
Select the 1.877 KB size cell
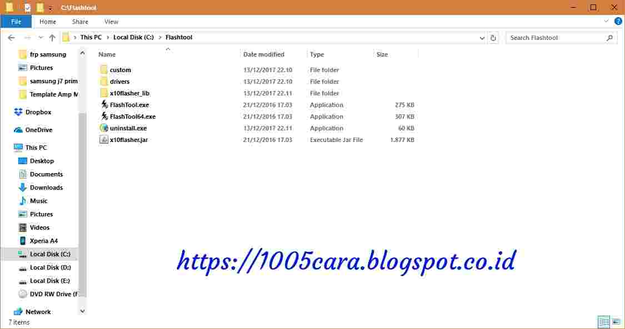pos(402,140)
